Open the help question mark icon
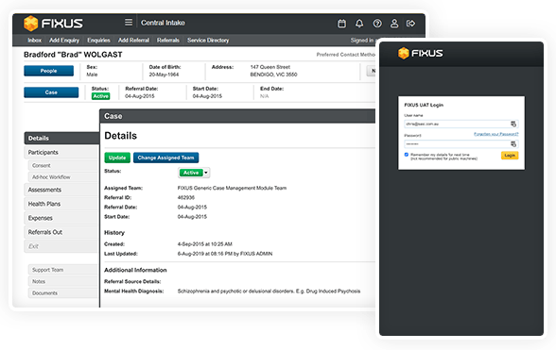 click(x=377, y=24)
